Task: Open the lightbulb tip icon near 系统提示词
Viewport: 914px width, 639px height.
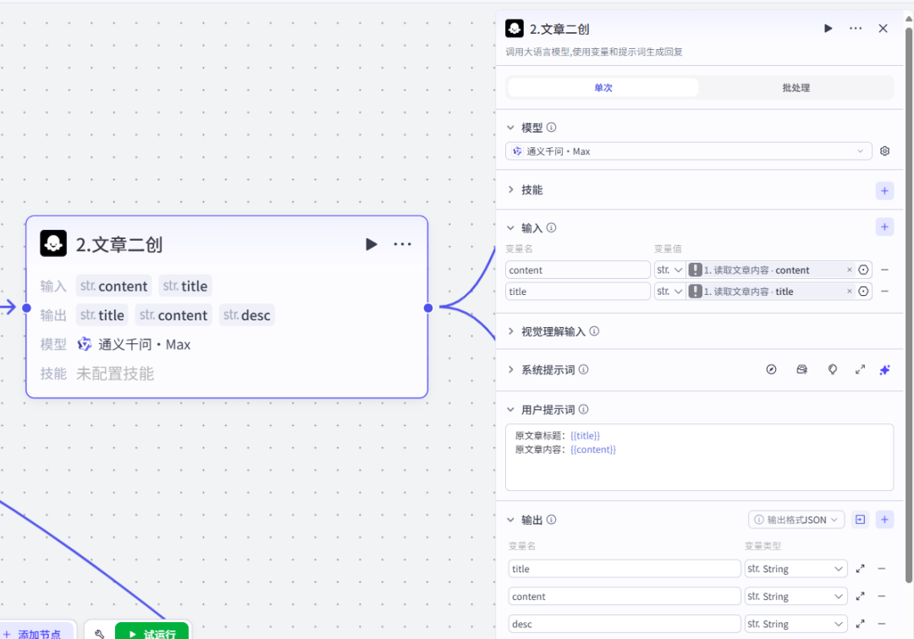Action: point(832,369)
